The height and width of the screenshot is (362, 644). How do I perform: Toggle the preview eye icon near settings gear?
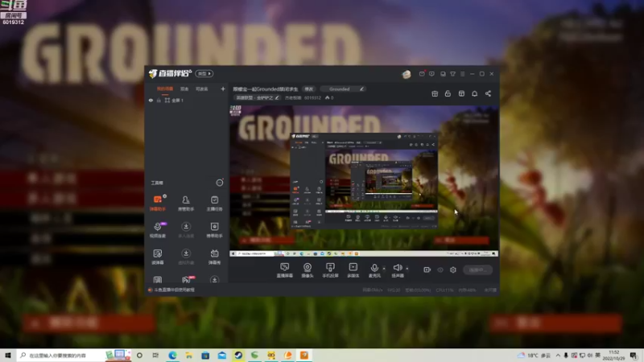[440, 269]
